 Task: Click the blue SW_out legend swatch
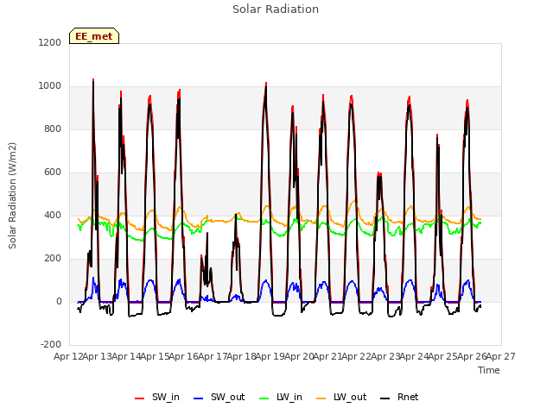point(199,398)
